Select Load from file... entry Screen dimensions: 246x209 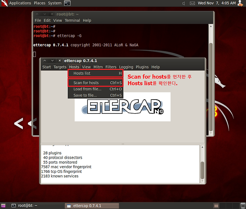tap(96, 89)
